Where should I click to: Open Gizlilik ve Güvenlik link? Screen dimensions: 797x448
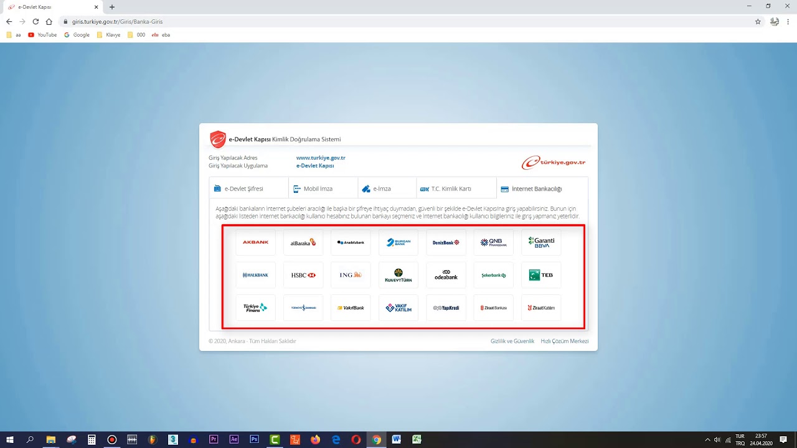point(512,341)
